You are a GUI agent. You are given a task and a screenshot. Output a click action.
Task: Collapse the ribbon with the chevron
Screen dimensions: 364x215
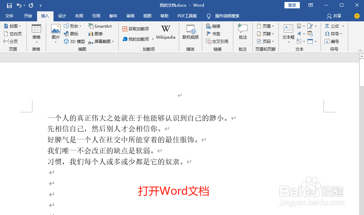pos(360,50)
